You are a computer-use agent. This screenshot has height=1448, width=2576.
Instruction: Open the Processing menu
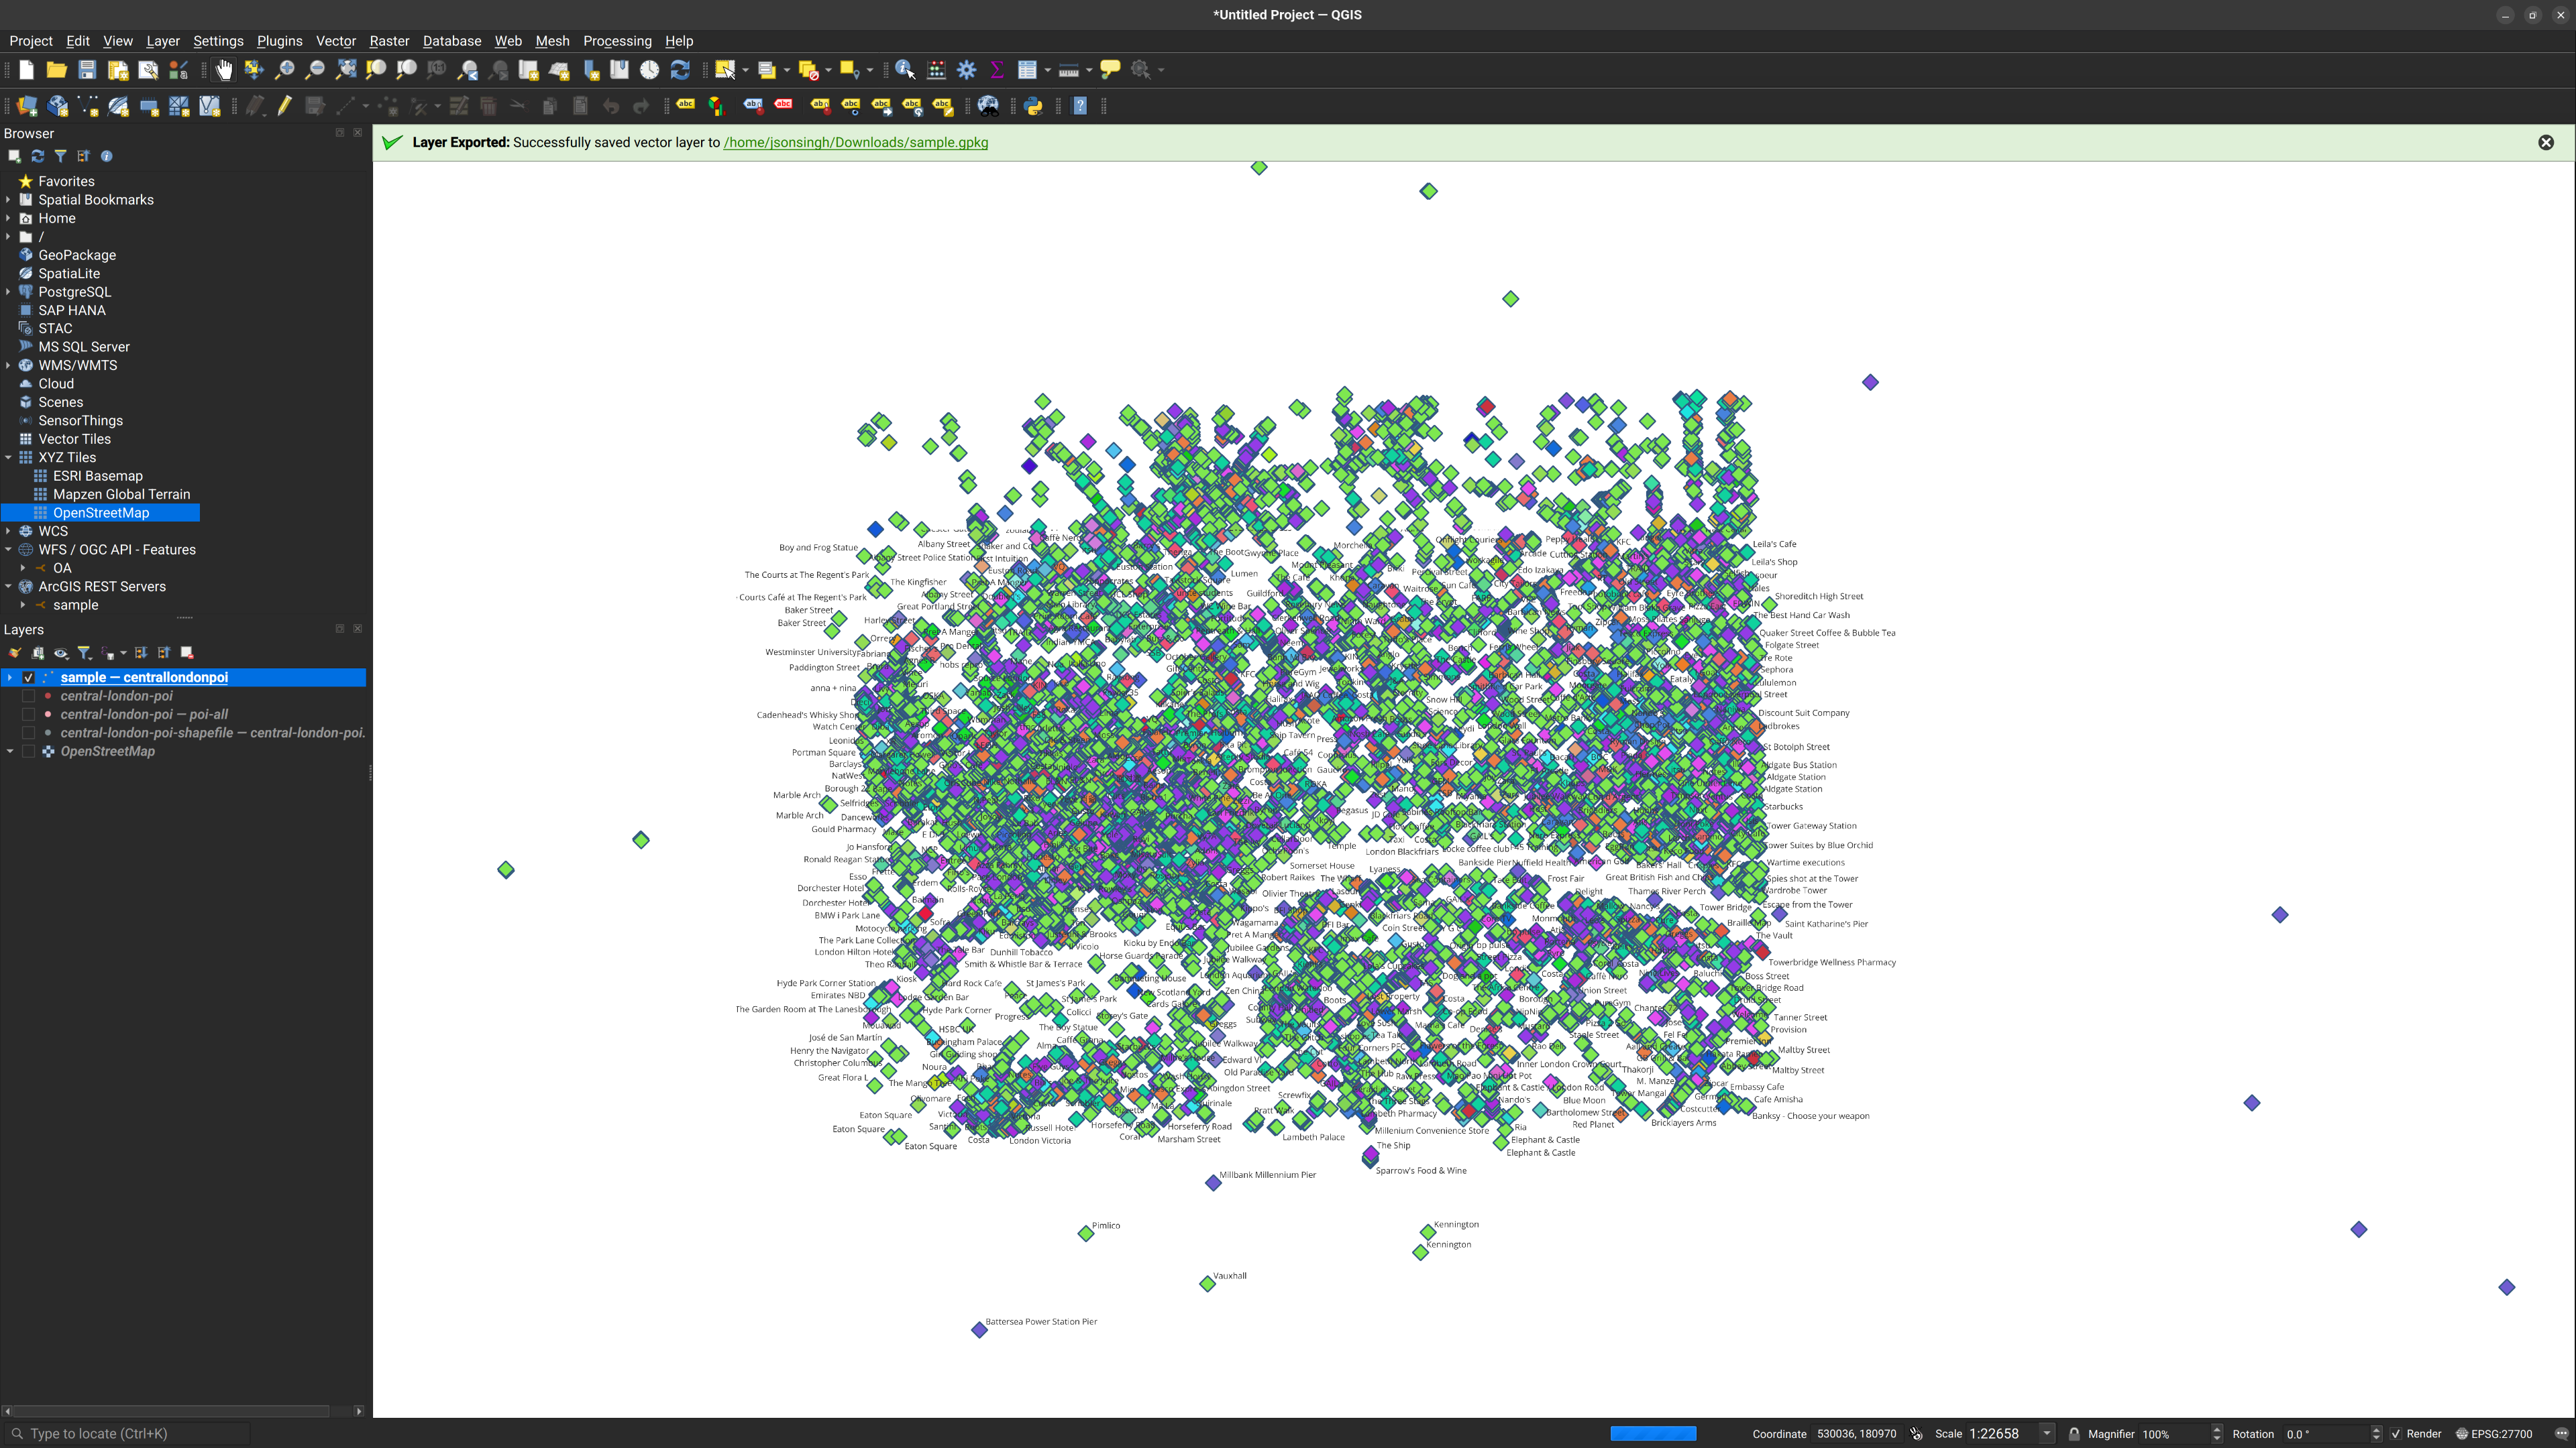(x=617, y=41)
